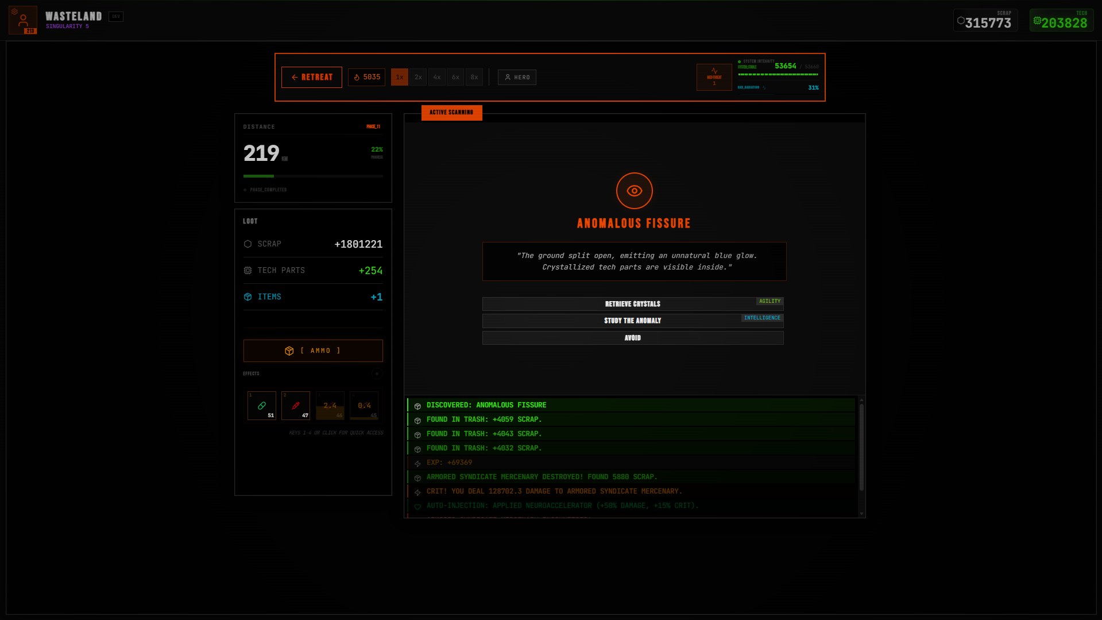Click the +1801221 scrap loot value
This screenshot has height=620, width=1102.
[x=358, y=244]
